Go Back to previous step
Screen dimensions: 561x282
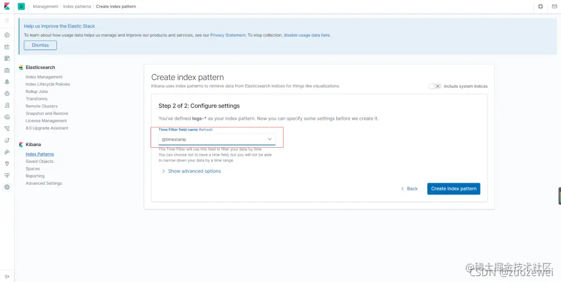[x=409, y=189]
